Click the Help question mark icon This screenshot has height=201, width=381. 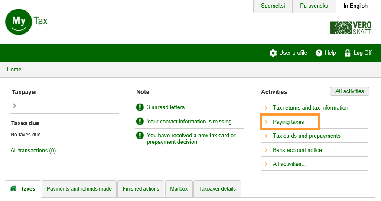point(319,53)
